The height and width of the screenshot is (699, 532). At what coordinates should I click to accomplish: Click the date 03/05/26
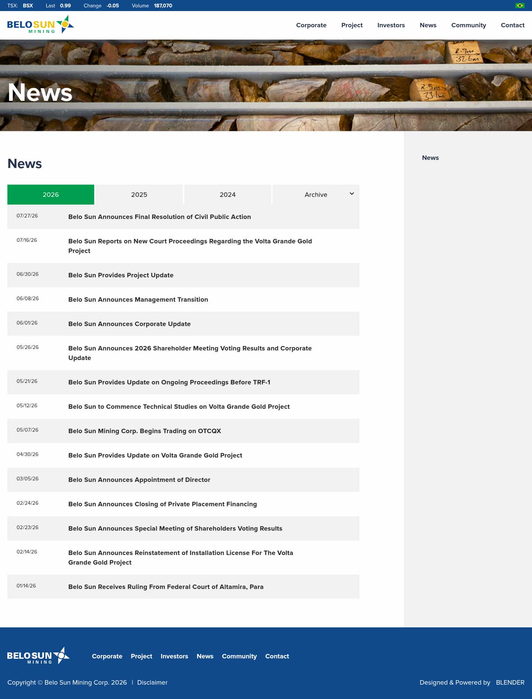point(27,479)
